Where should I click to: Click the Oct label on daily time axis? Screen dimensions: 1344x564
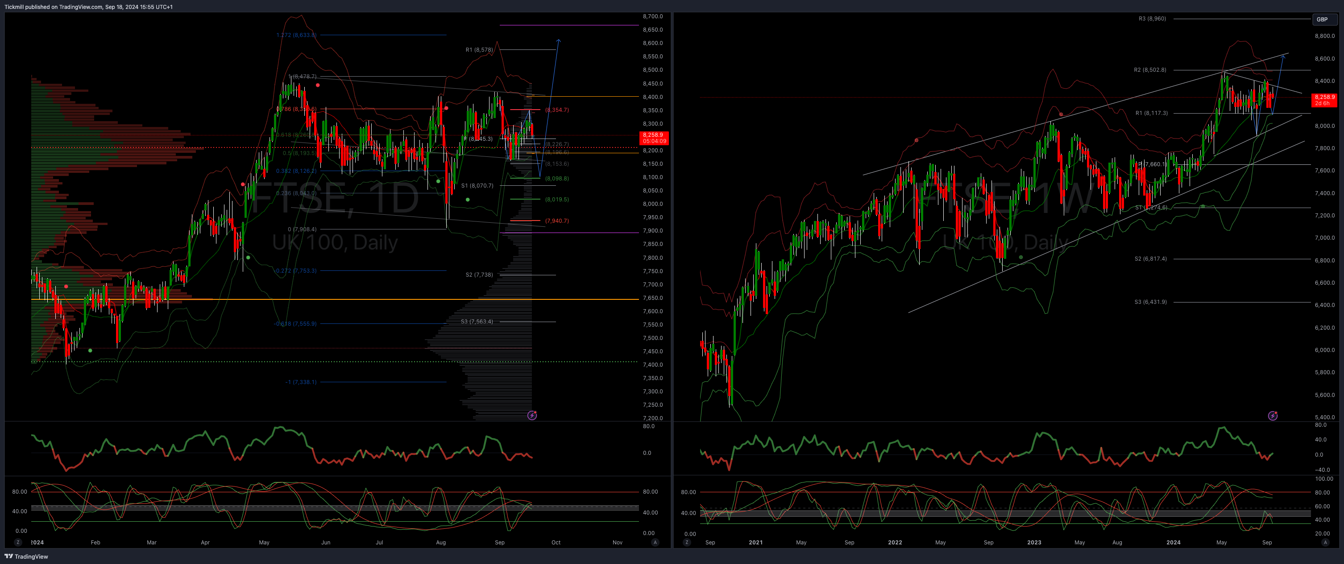point(556,542)
